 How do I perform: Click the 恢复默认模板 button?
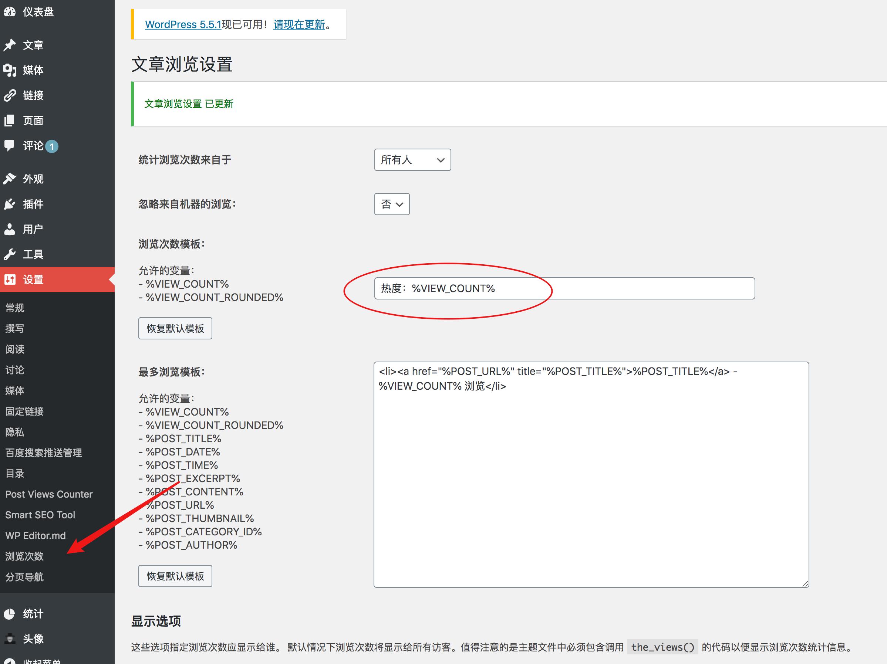(175, 328)
